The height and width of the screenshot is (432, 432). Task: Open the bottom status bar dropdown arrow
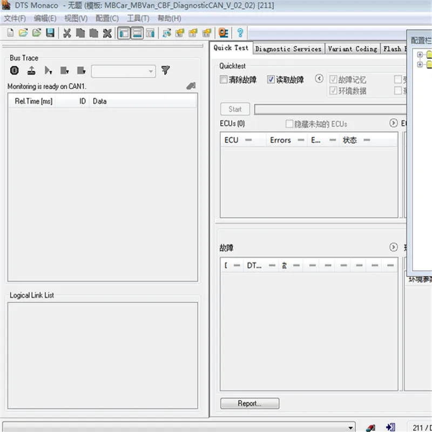click(350, 428)
